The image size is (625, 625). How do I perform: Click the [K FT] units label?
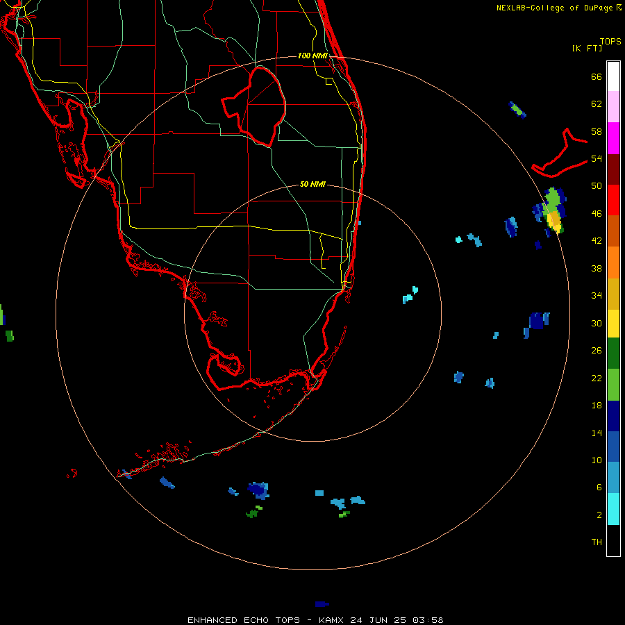(x=587, y=48)
